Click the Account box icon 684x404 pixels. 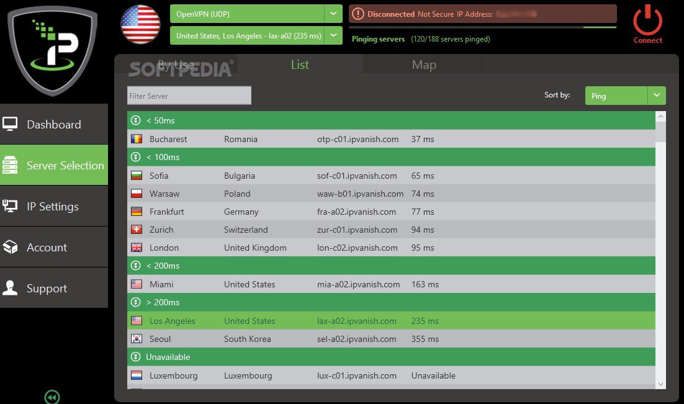tap(10, 247)
